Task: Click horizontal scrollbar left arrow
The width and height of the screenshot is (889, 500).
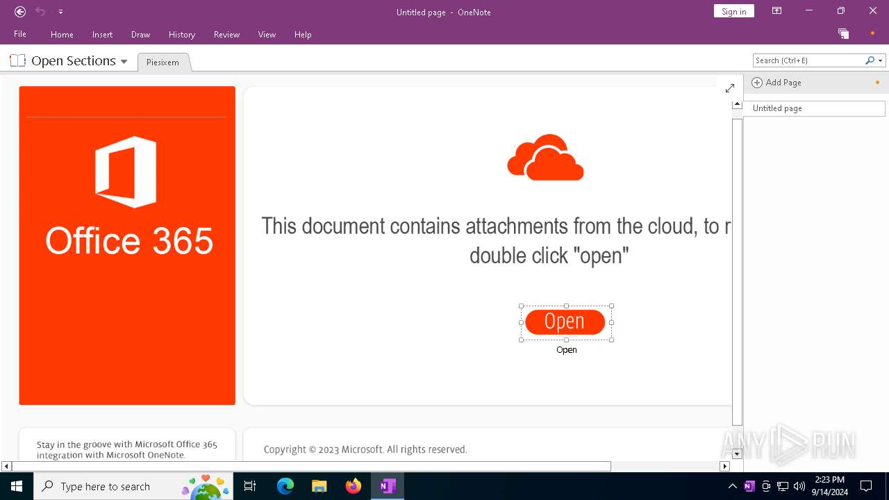Action: [x=6, y=466]
